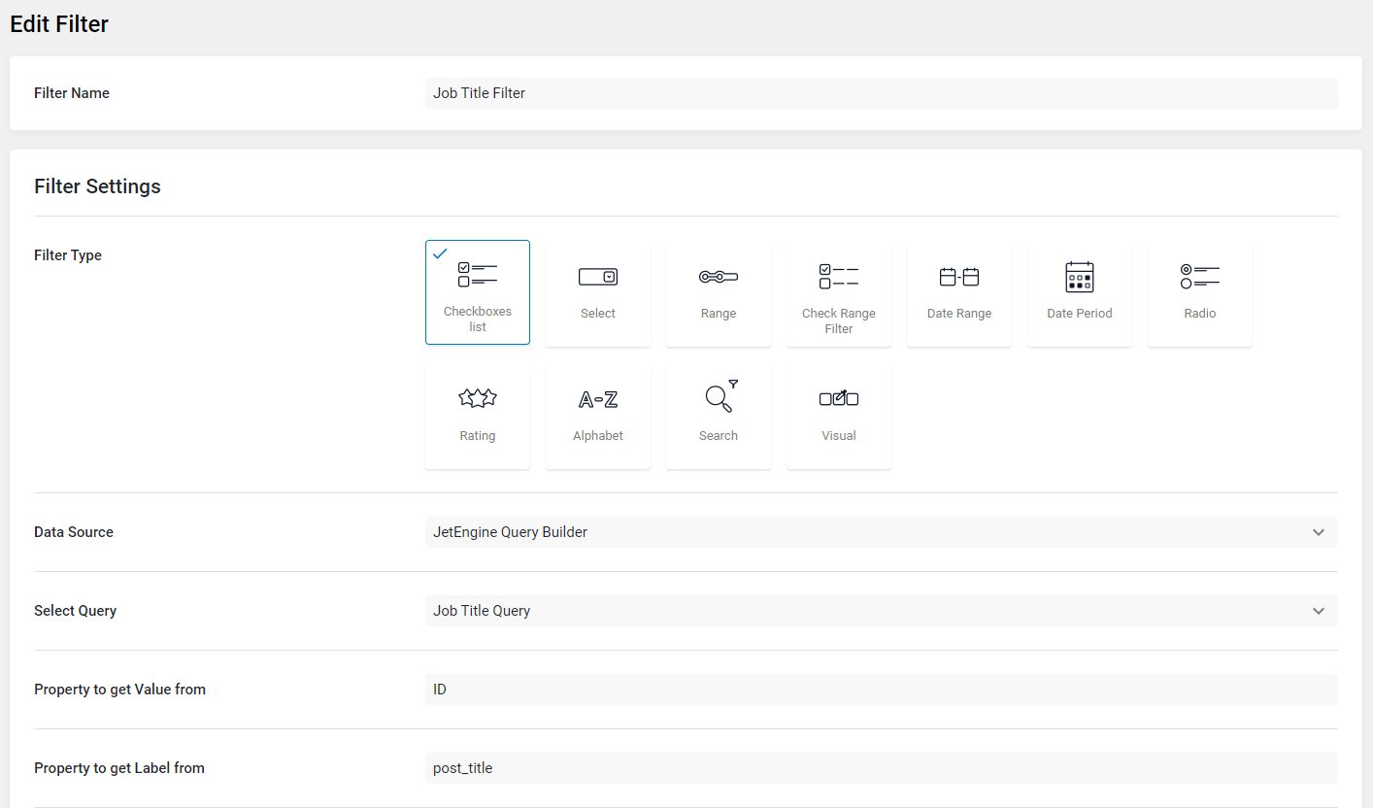Viewport: 1373px width, 808px height.
Task: Select the Check Range Filter type
Action: pos(839,294)
